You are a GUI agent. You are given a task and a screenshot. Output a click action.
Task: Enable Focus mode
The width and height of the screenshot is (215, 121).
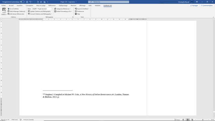pyautogui.click(x=177, y=119)
